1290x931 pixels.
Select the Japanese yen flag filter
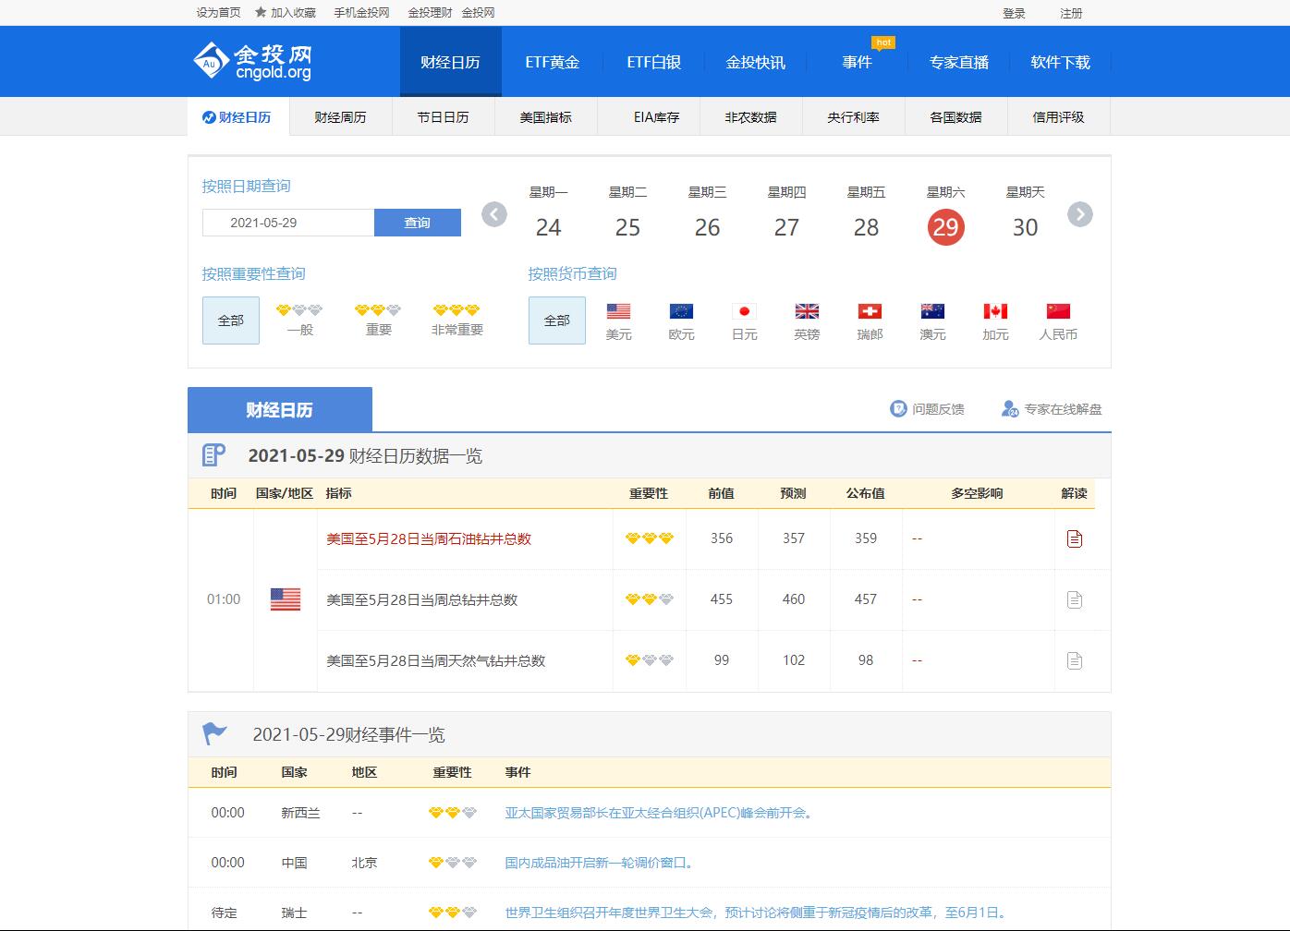click(x=744, y=311)
